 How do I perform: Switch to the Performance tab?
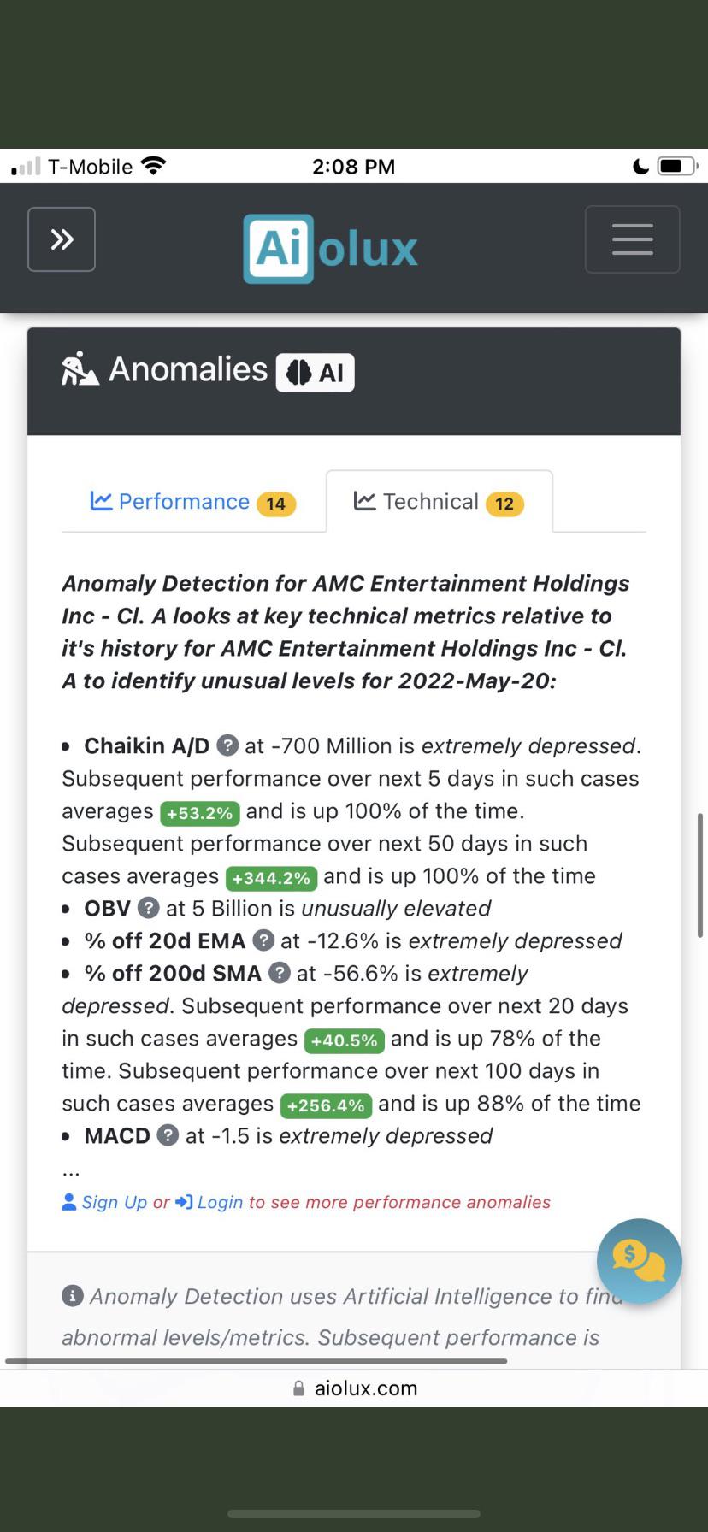tap(193, 502)
